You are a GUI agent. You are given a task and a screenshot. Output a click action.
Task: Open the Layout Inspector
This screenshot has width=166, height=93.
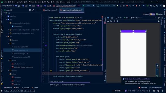[156, 88]
